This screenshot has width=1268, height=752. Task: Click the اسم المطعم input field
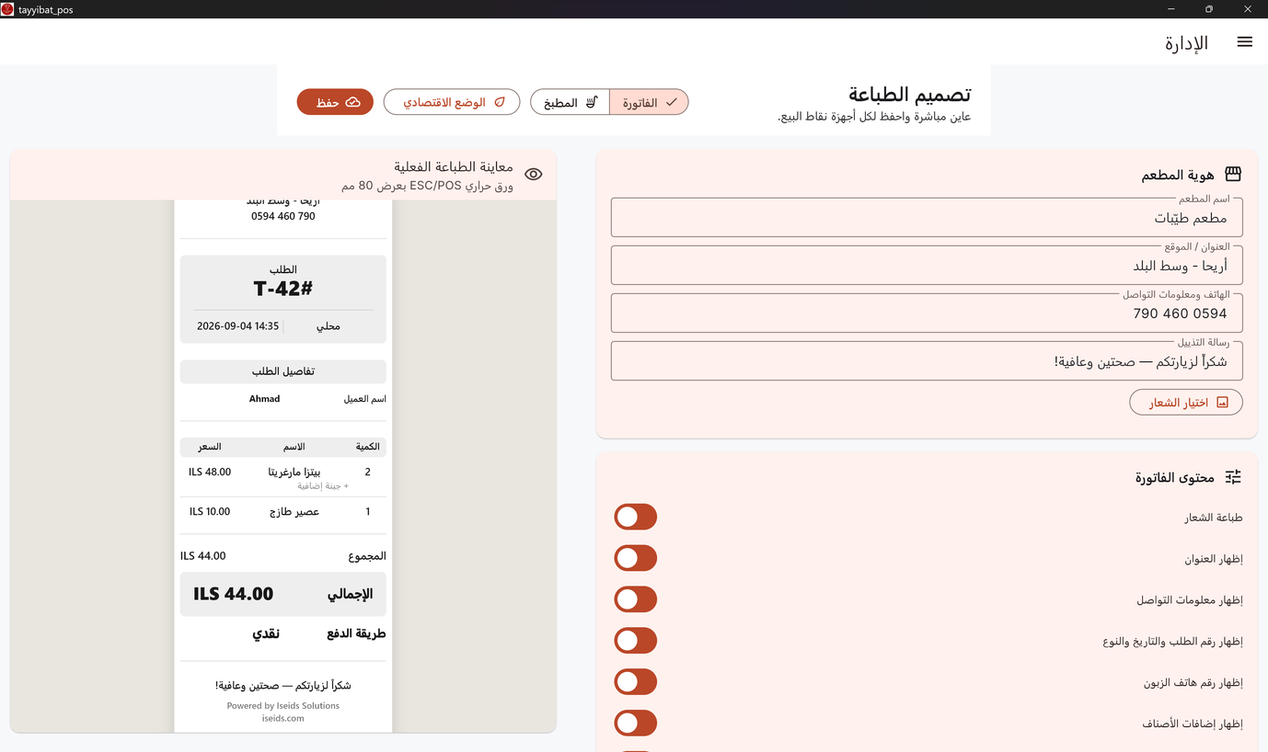tap(927, 217)
